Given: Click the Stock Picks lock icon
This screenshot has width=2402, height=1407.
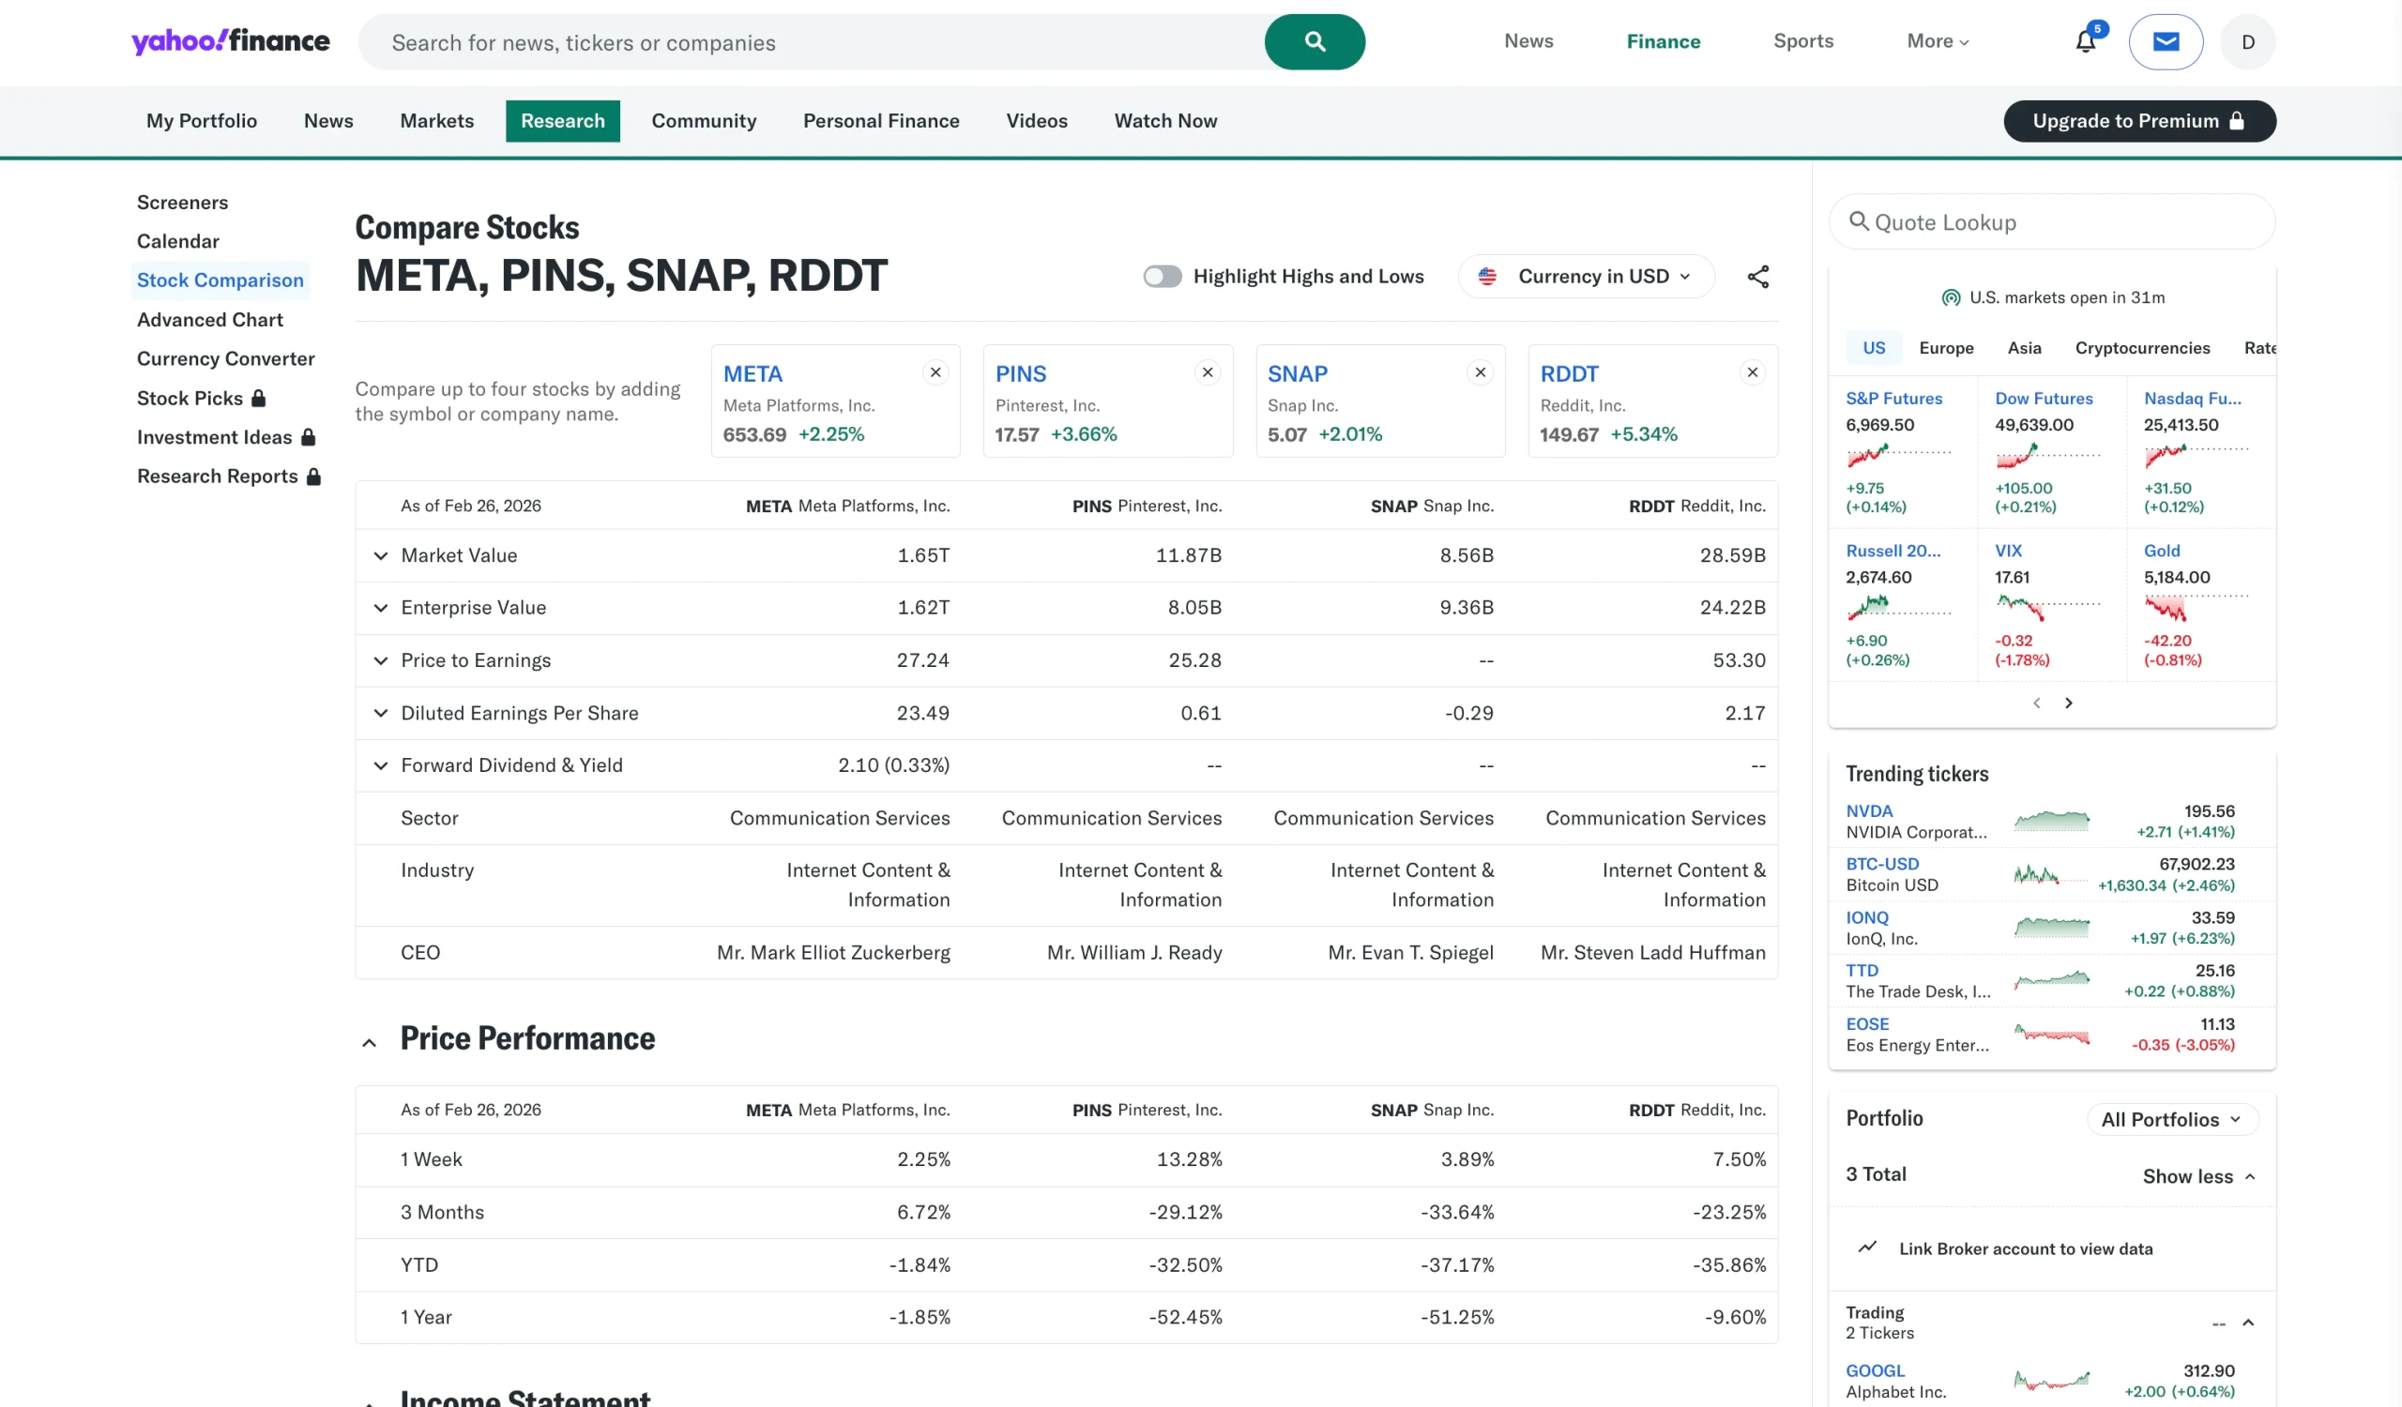Looking at the screenshot, I should [x=258, y=399].
